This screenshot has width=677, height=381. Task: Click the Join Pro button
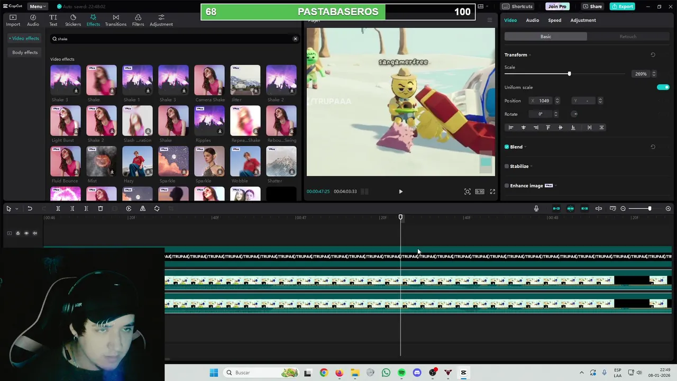pos(557,6)
